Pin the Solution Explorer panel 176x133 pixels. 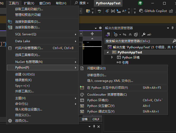172,28
